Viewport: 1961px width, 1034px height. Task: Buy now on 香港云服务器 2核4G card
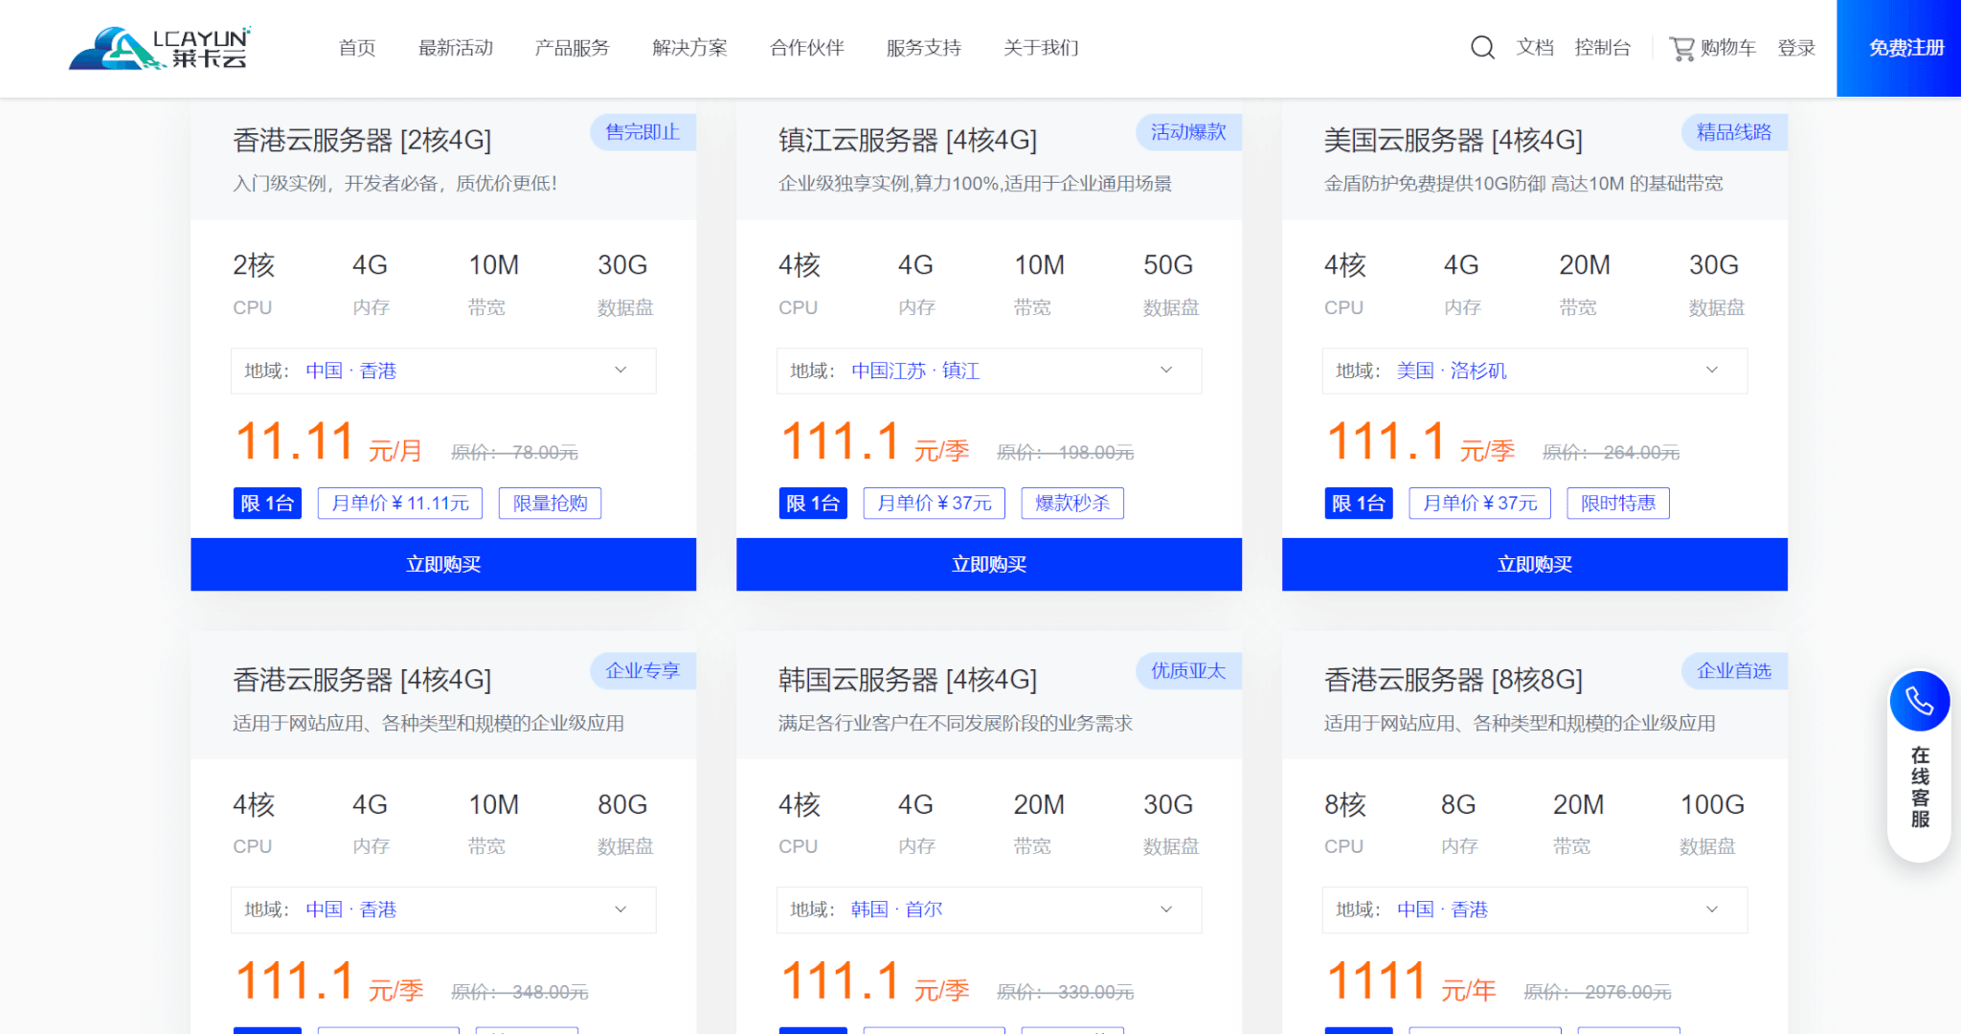click(443, 564)
